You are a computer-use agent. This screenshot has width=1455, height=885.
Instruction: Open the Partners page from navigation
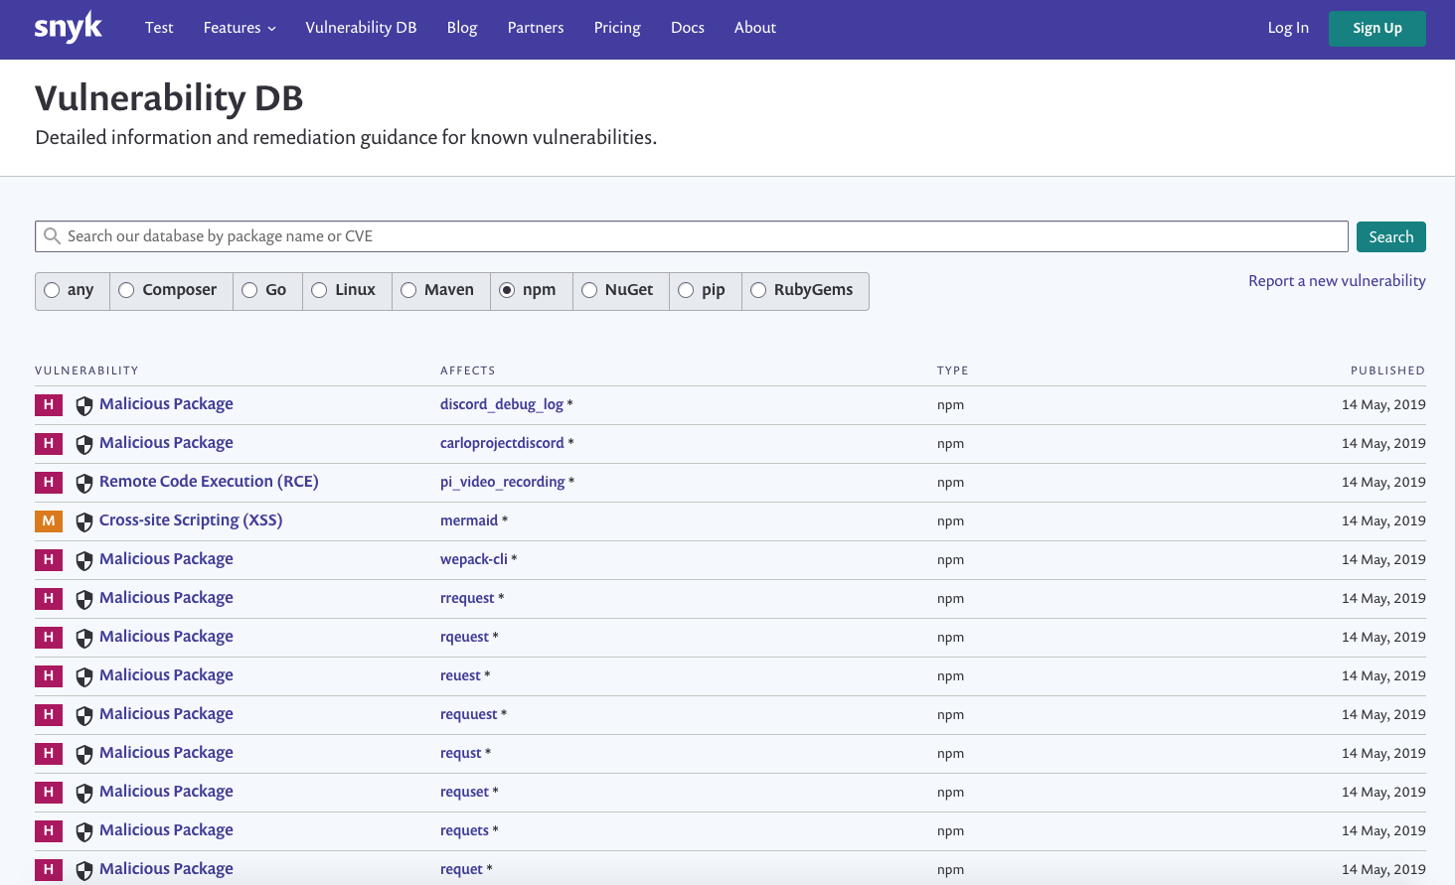[x=536, y=28]
